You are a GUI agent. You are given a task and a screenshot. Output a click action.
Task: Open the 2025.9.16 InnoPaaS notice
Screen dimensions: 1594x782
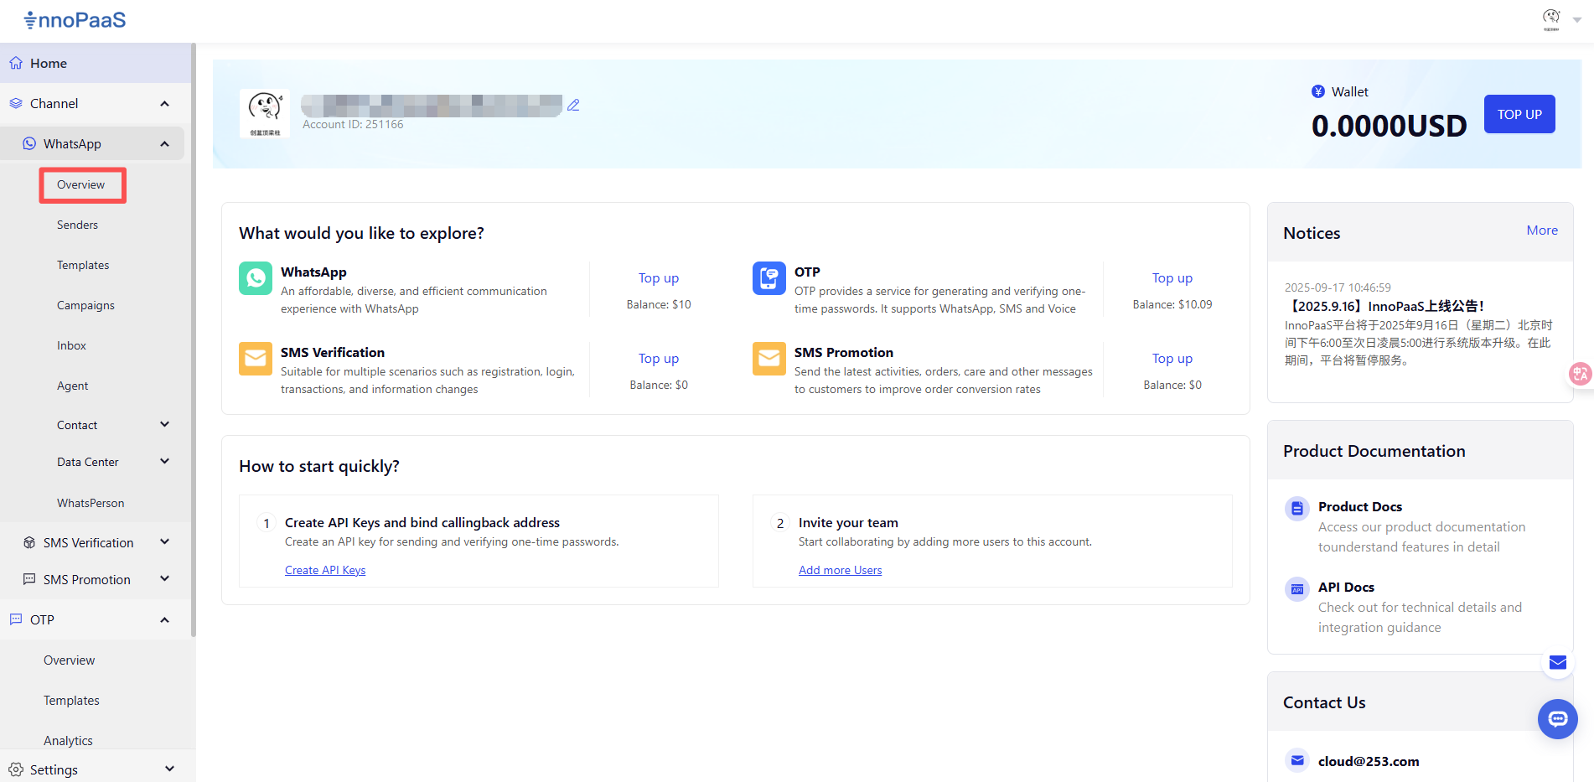[1384, 306]
